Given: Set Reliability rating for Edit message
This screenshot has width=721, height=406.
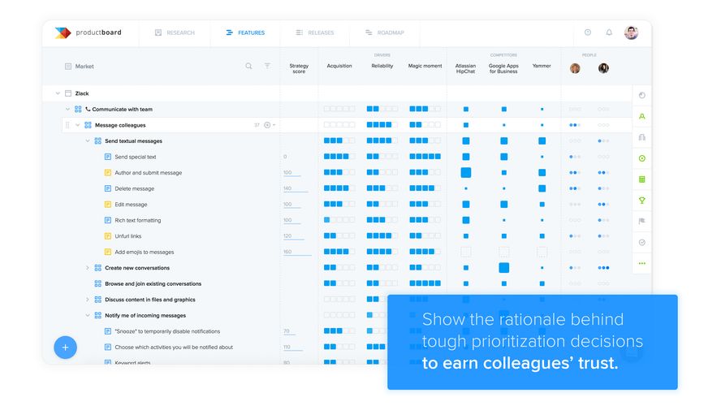Looking at the screenshot, I should click(x=382, y=204).
